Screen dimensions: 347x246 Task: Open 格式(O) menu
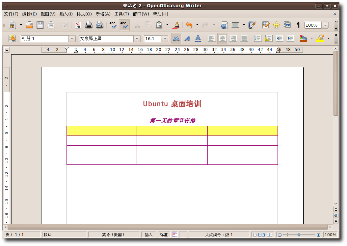click(84, 14)
